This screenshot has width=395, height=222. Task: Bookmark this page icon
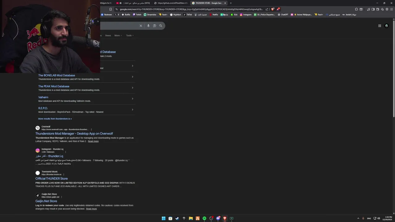(x=110, y=9)
